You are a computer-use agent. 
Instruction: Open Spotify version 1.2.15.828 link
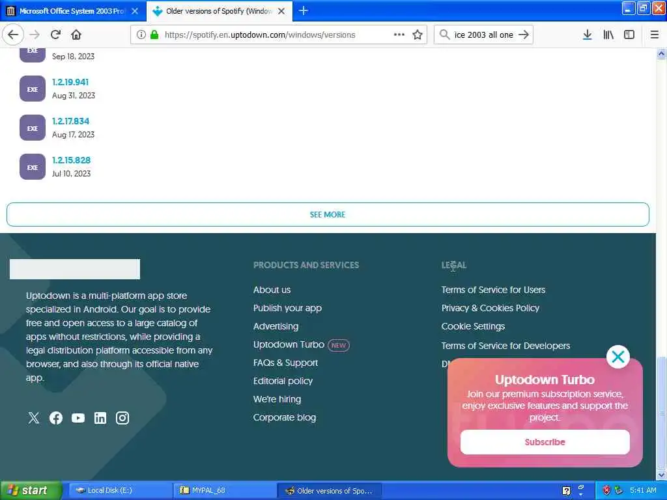[72, 160]
